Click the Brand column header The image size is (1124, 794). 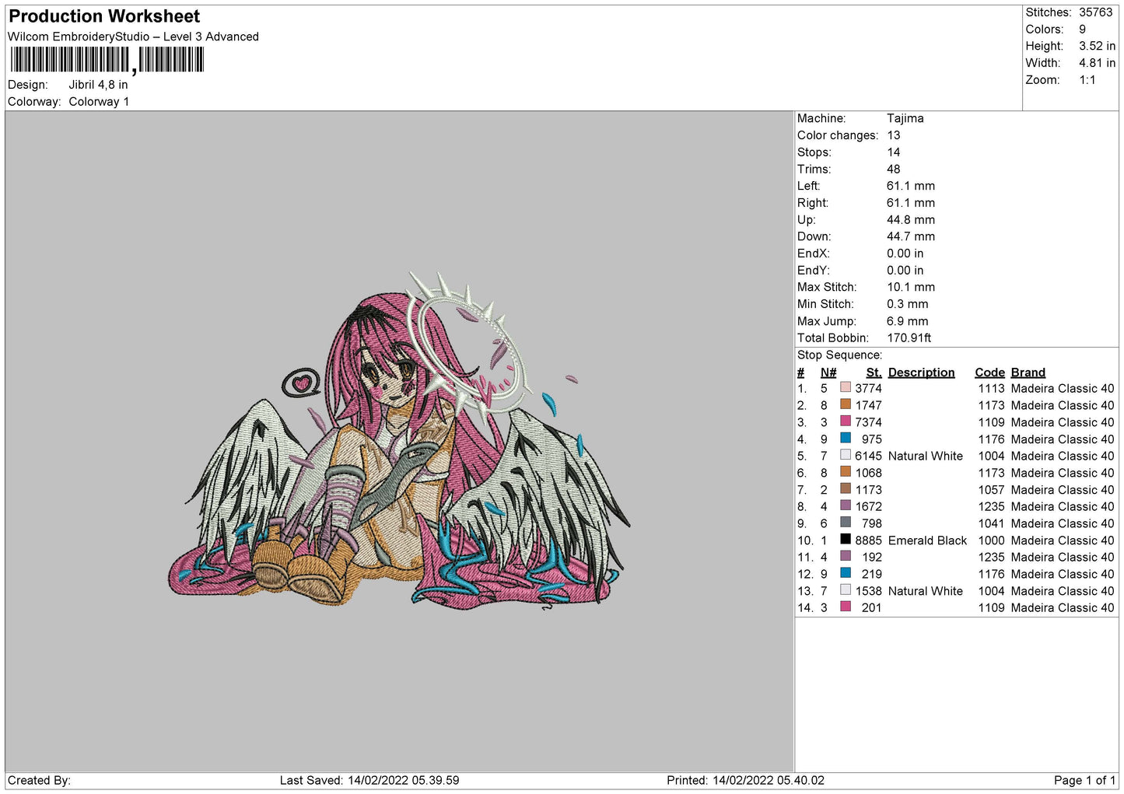(x=1028, y=373)
